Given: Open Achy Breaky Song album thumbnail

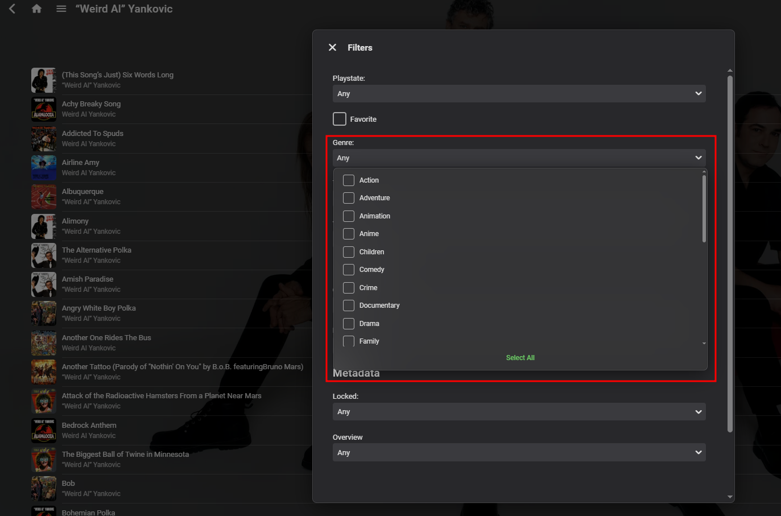Looking at the screenshot, I should coord(44,109).
